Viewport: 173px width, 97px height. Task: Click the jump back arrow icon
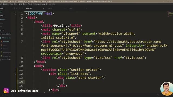click(x=19, y=8)
